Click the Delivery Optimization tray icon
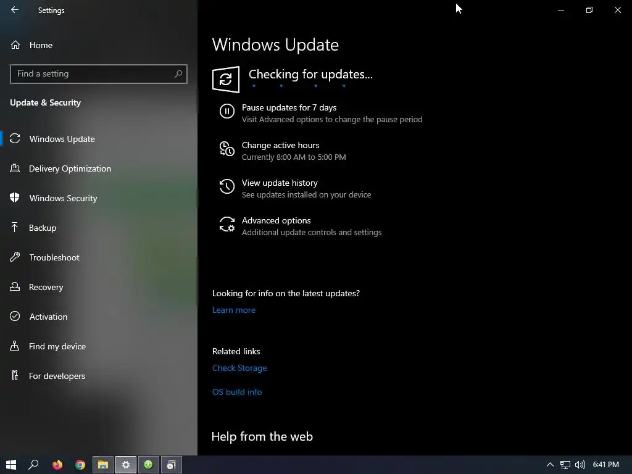 (15, 168)
